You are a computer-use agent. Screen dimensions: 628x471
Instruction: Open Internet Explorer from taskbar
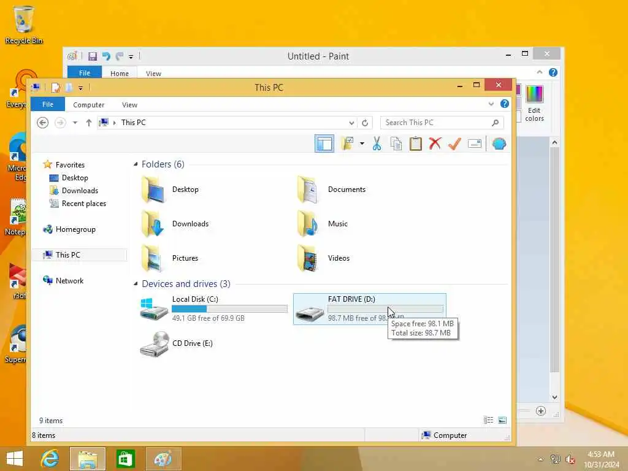[x=50, y=459]
